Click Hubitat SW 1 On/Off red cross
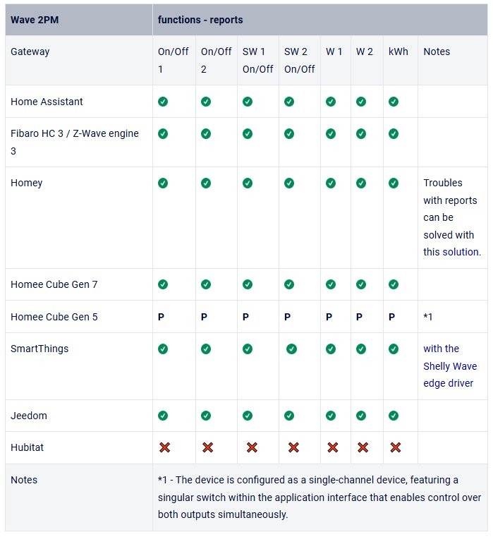Screen dimensions: 493x537 coord(252,447)
